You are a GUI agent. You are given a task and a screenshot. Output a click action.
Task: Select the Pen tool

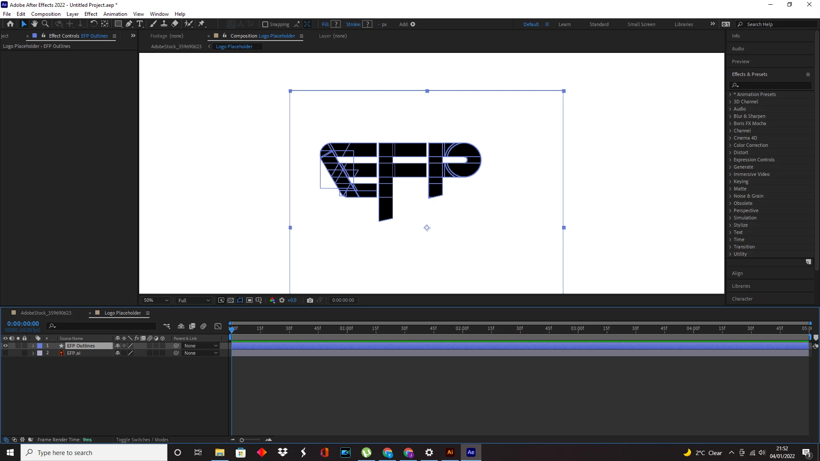129,24
